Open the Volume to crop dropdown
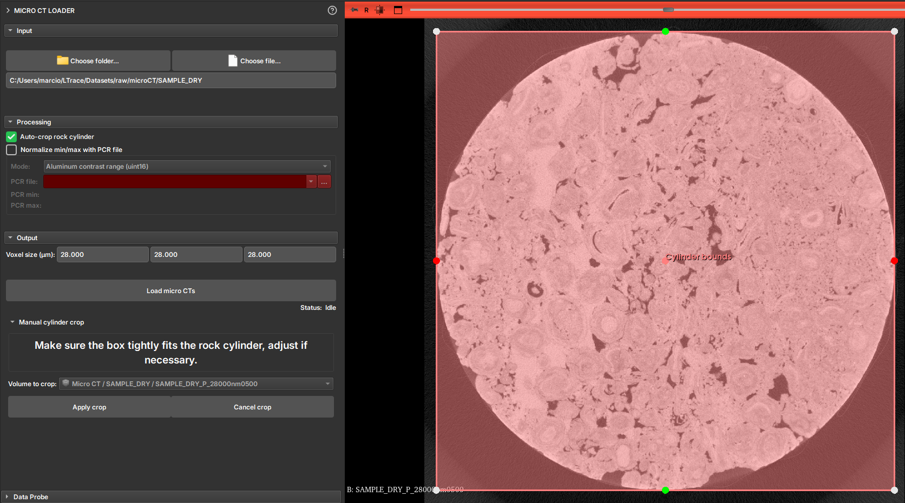This screenshot has width=905, height=503. click(x=196, y=384)
